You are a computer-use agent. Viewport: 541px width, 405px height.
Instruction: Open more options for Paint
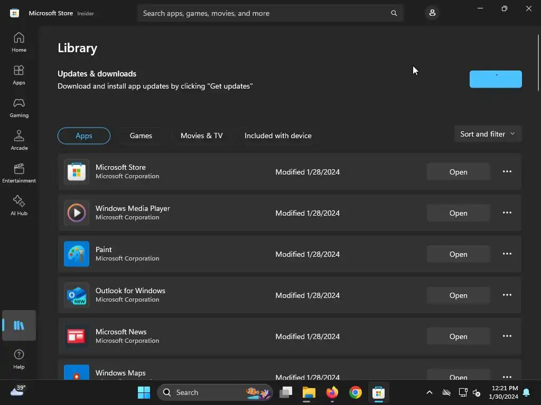click(x=507, y=254)
